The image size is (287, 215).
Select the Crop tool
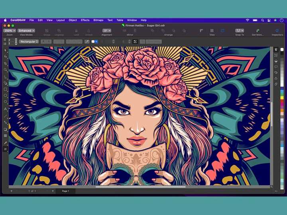click(x=6, y=63)
